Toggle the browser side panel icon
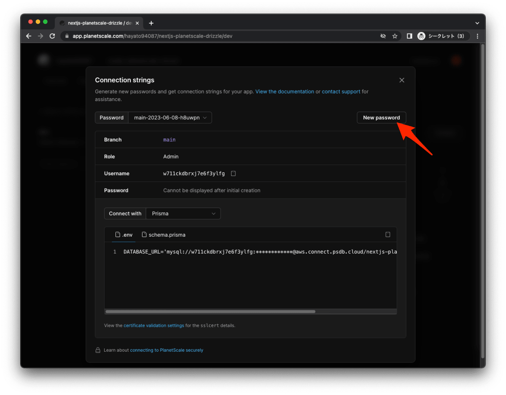506x395 pixels. pos(409,36)
